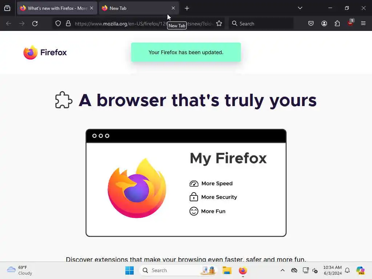Image resolution: width=372 pixels, height=279 pixels.
Task: Open Firefox View in the tab bar
Action: [7, 8]
